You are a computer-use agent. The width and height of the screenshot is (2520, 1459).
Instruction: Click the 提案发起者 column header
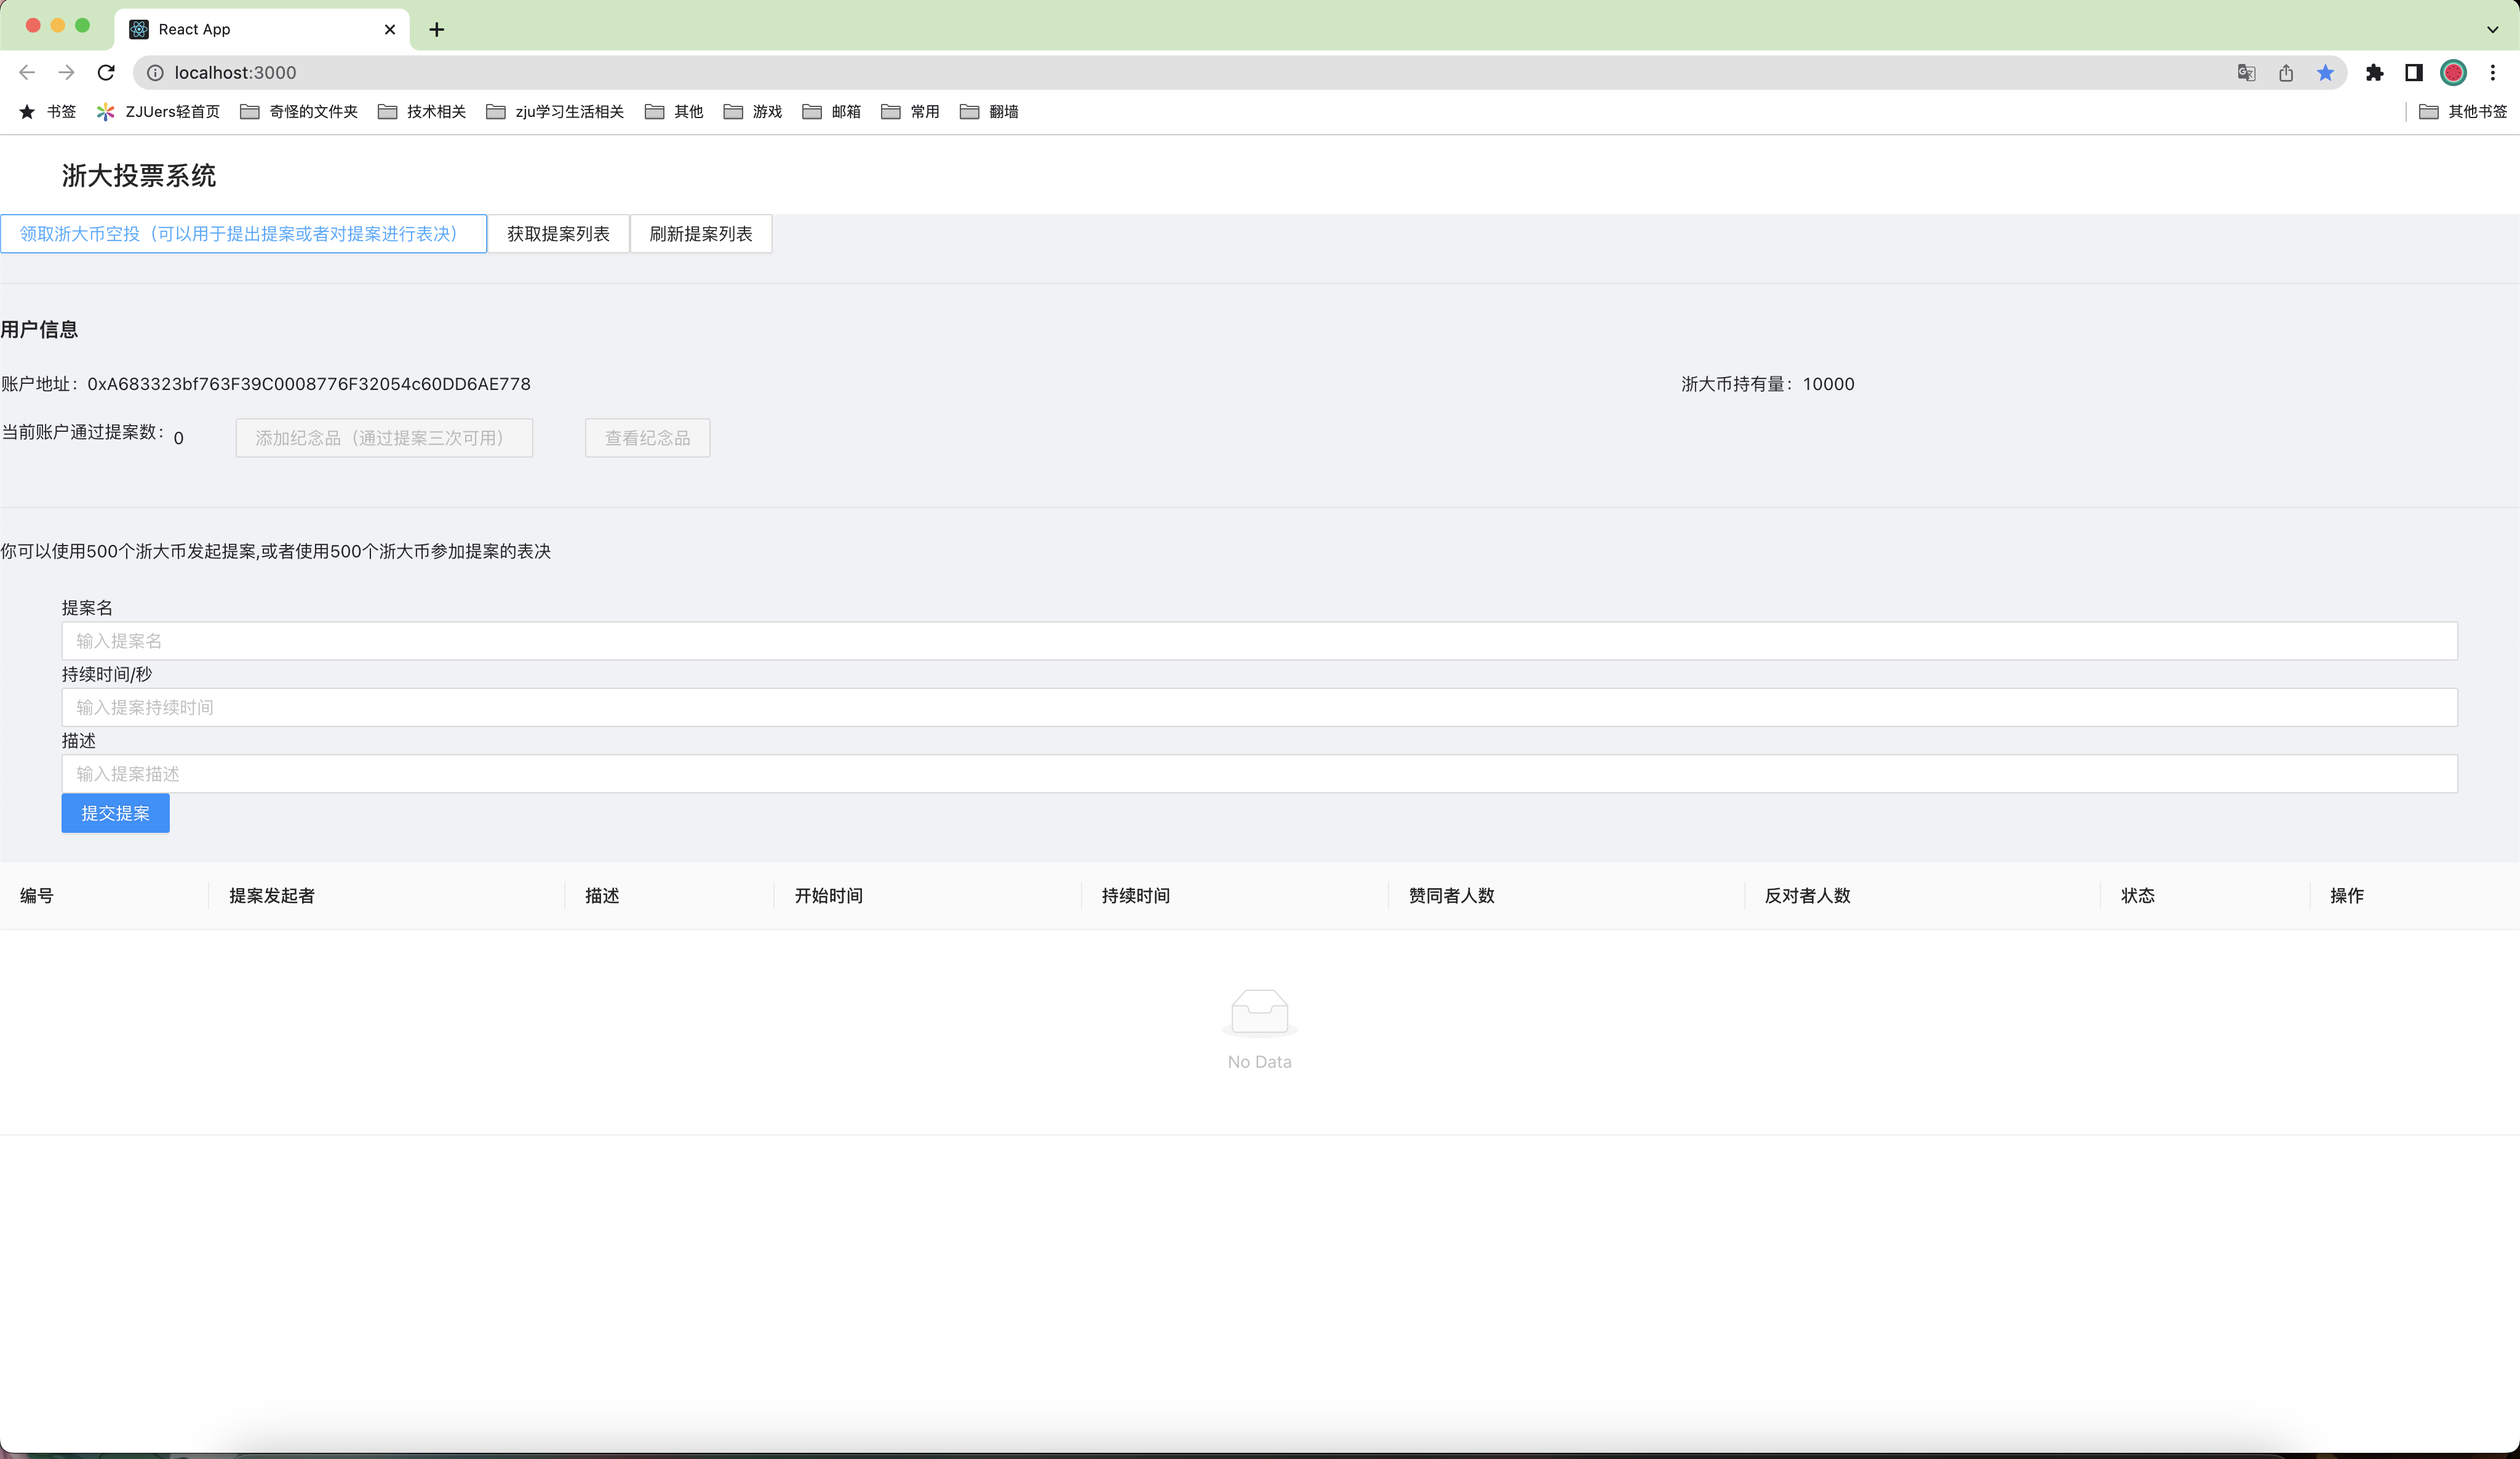(272, 896)
